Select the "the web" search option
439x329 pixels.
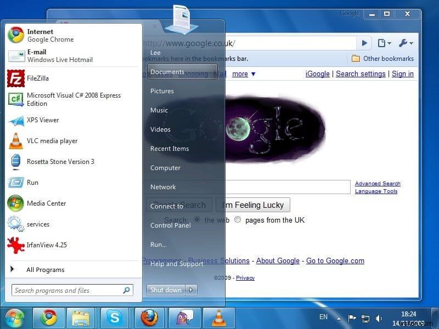pyautogui.click(x=197, y=219)
